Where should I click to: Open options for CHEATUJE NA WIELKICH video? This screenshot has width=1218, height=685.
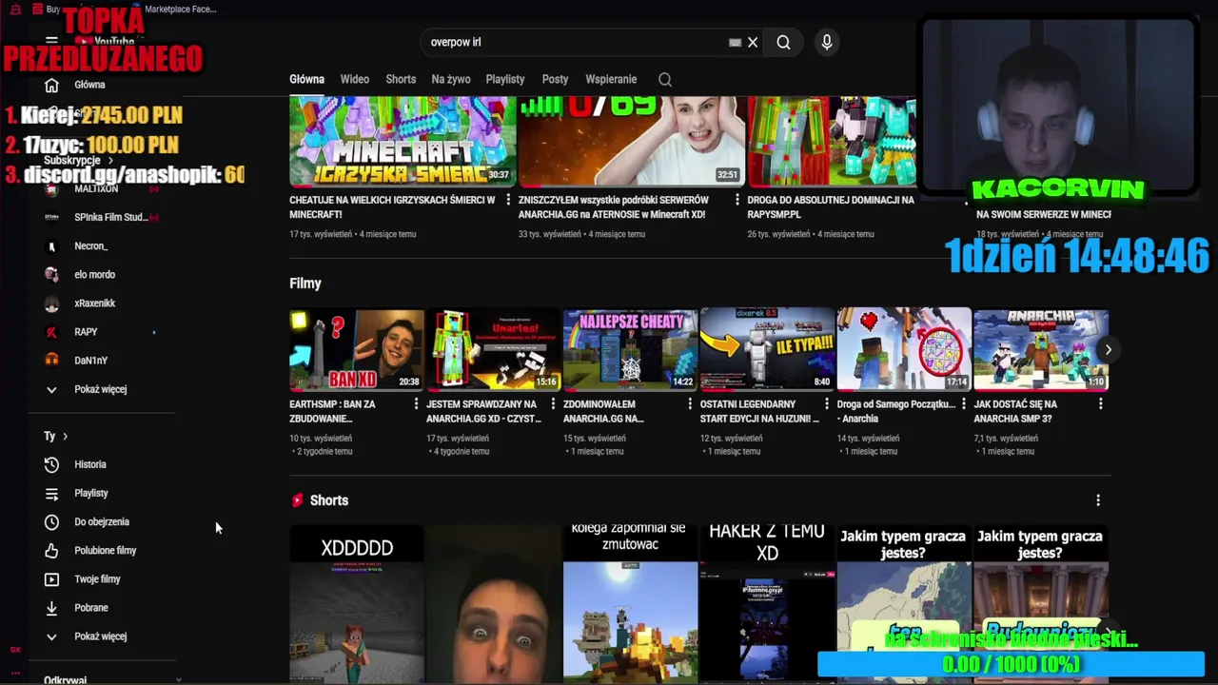click(x=508, y=200)
